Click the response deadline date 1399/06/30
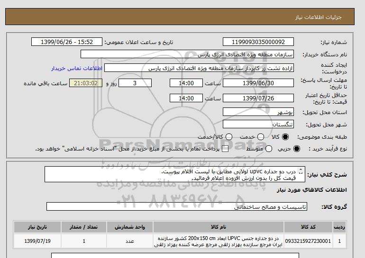Screen dimensions: 365x258 (258, 83)
